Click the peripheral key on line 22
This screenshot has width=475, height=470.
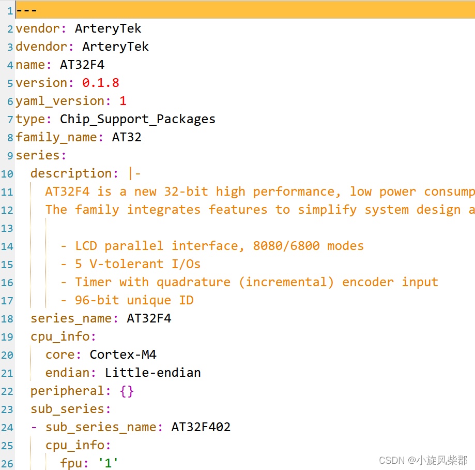tap(68, 391)
